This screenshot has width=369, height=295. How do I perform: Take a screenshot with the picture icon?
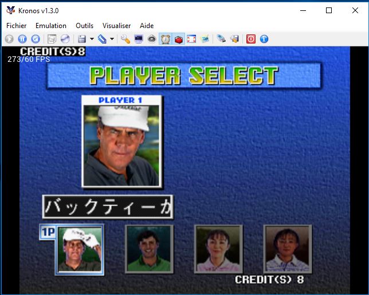pyautogui.click(x=205, y=39)
